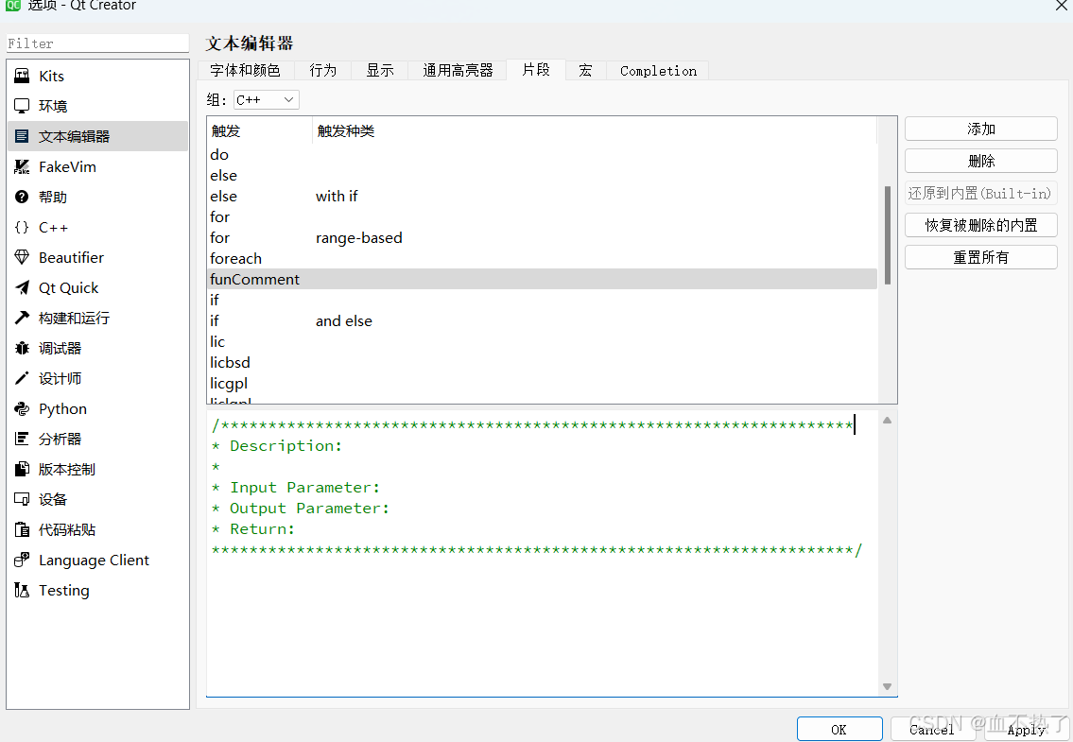Viewport: 1073px width, 742px height.
Task: Click the 重置所有 button
Action: (980, 257)
